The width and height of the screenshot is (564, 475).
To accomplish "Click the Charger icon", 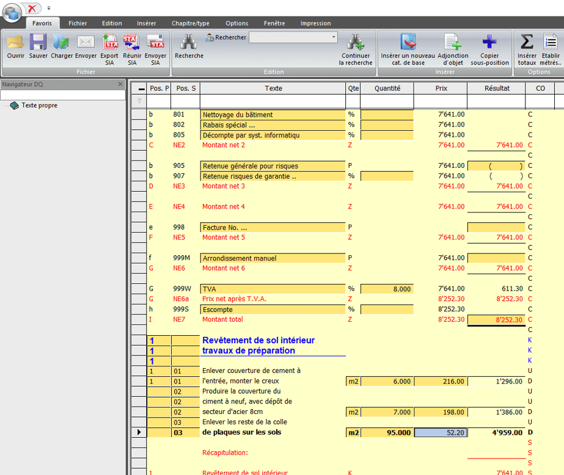I will tap(61, 42).
